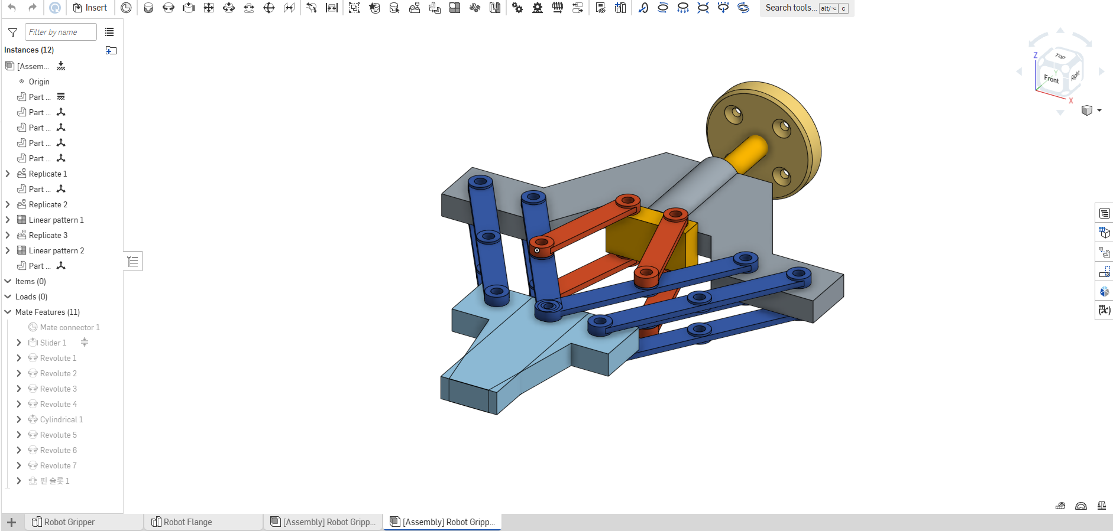
Task: Select the Width mate tool
Action: click(332, 8)
